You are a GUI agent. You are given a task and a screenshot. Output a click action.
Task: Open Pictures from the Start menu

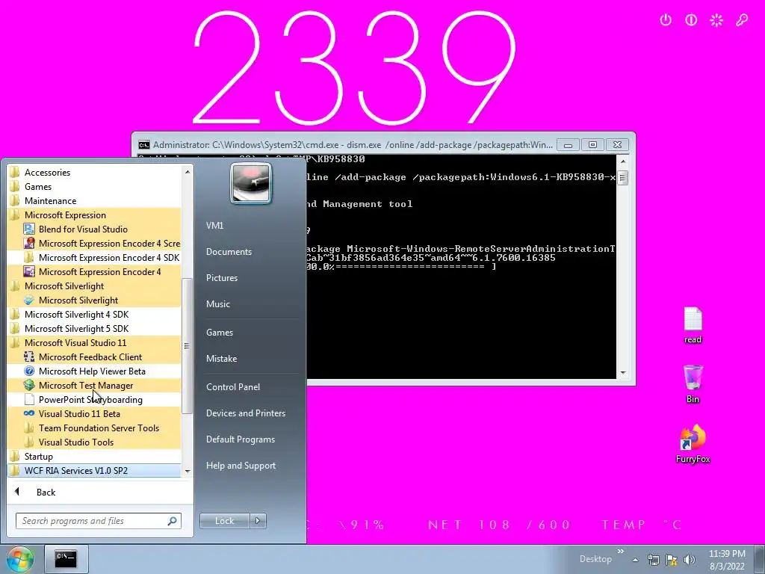click(x=221, y=278)
